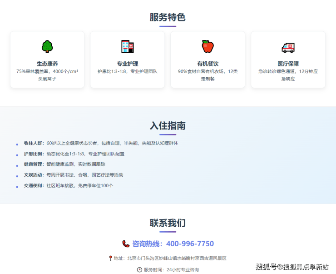This screenshot has height=274, width=336.
Task: Click the location pin icon beside 地址
Action: click(x=110, y=258)
